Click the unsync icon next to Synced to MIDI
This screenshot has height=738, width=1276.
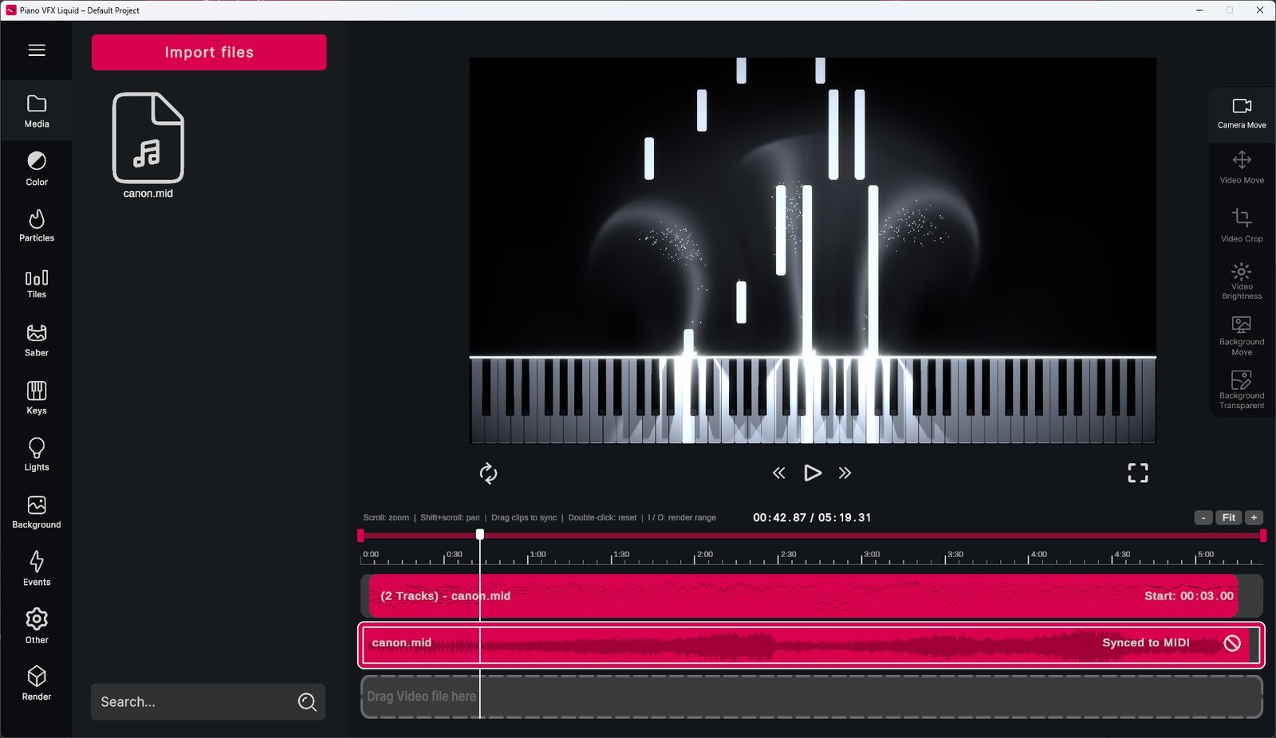coord(1232,643)
